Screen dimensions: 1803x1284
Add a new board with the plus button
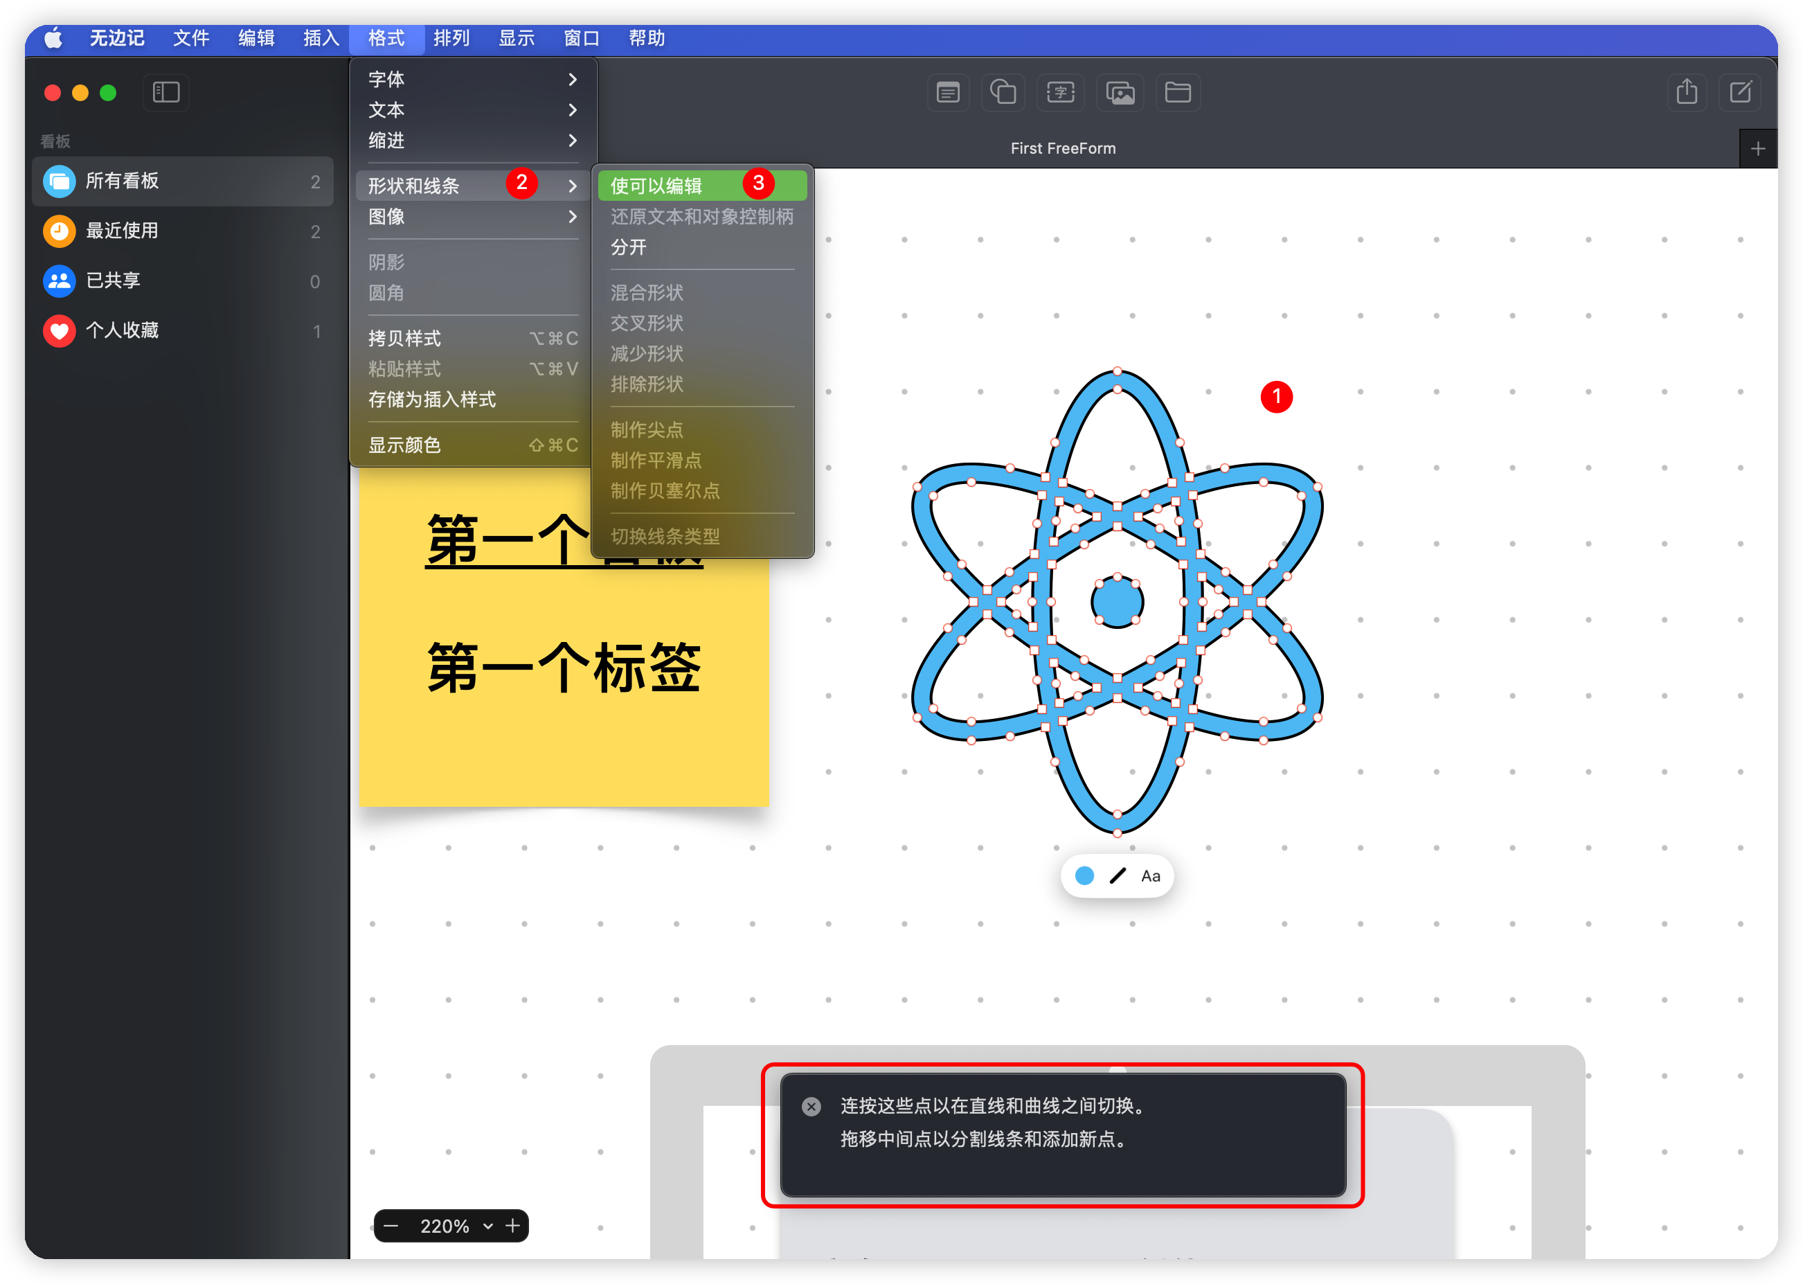pyautogui.click(x=1758, y=148)
